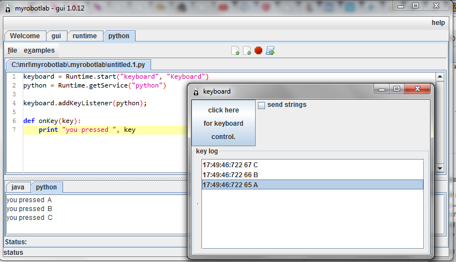Maximize the keyboard window
Screen dimensions: 456x262
(x=397, y=89)
